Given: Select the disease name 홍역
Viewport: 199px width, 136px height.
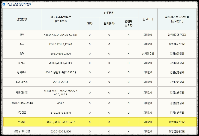Looking at the screenshot, I should click(x=22, y=54).
